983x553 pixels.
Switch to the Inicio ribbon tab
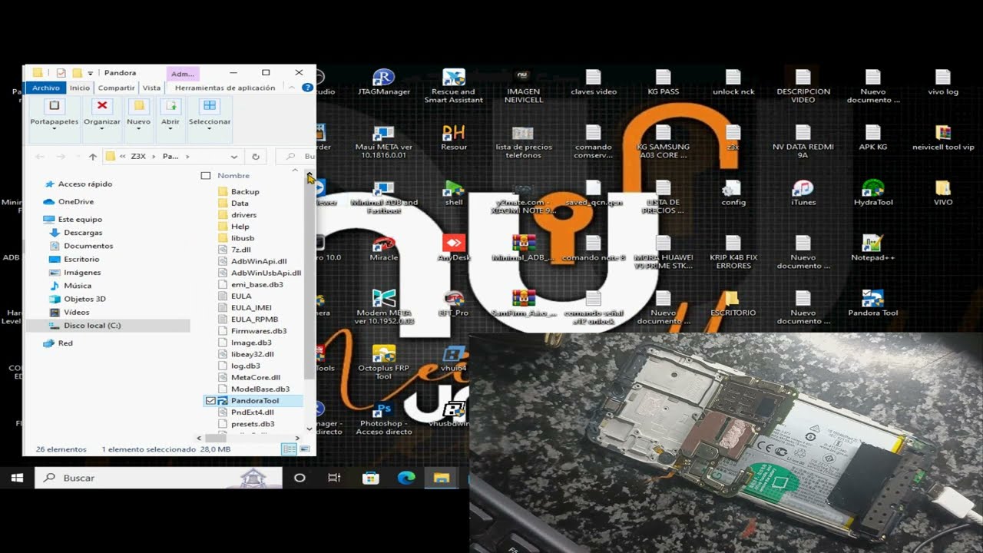(80, 88)
